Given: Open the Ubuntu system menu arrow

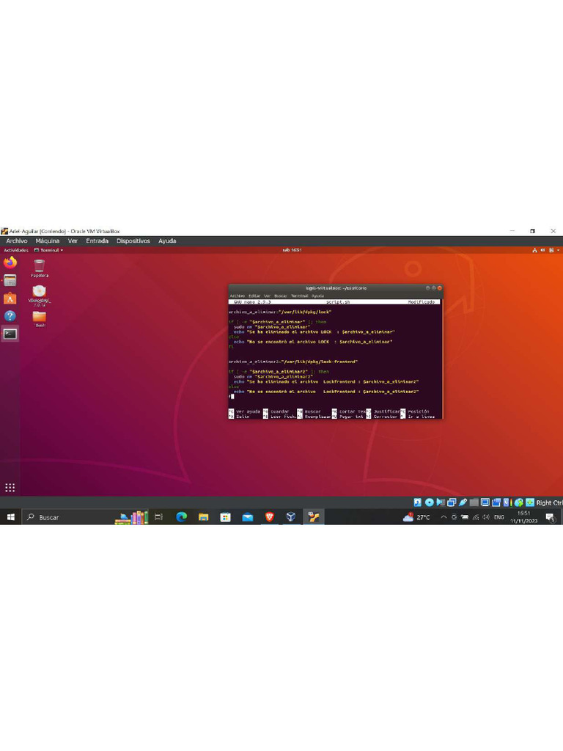Looking at the screenshot, I should click(558, 250).
